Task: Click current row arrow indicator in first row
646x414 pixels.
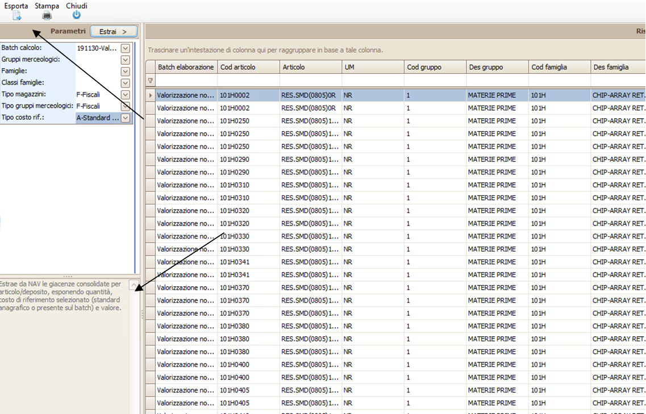Action: coord(151,95)
